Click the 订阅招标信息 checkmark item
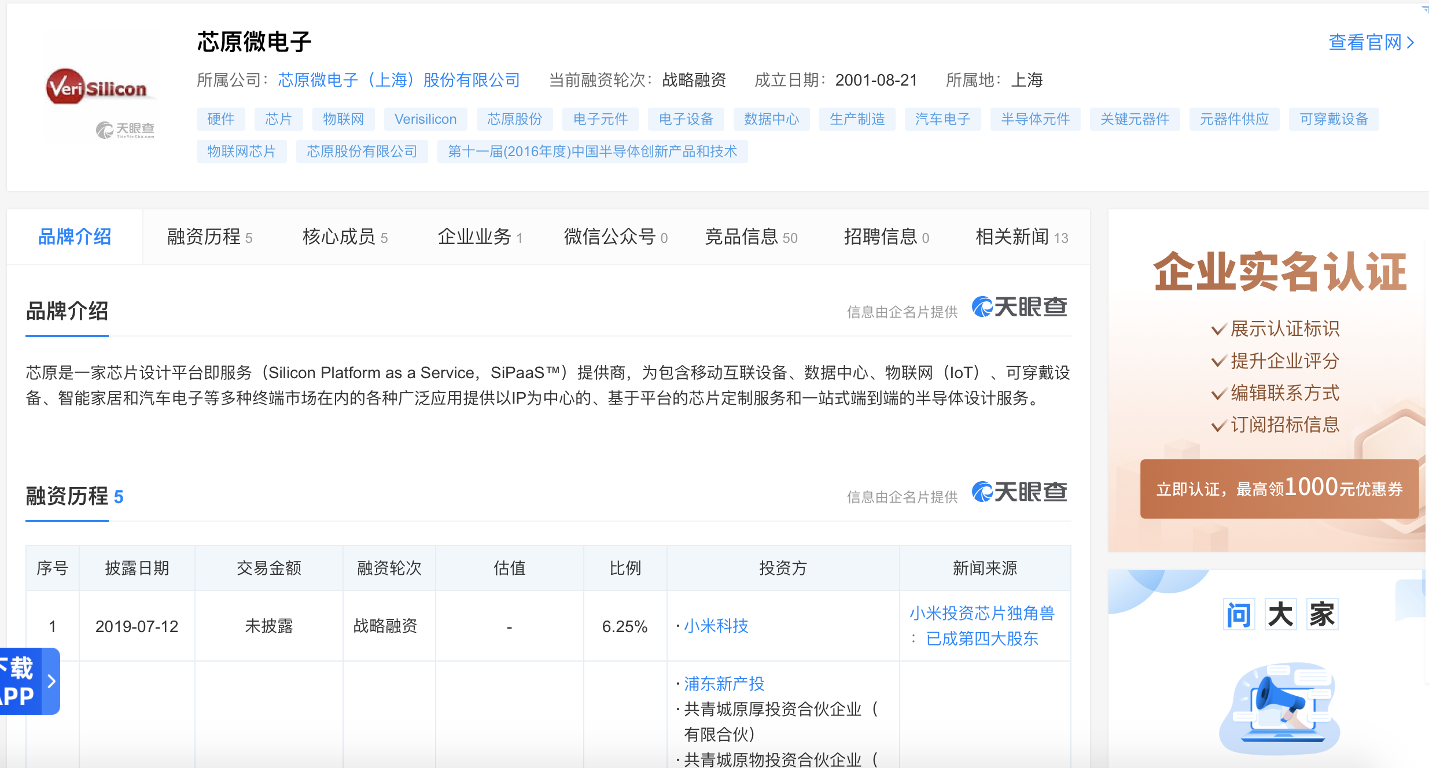The width and height of the screenshot is (1429, 768). click(1276, 424)
